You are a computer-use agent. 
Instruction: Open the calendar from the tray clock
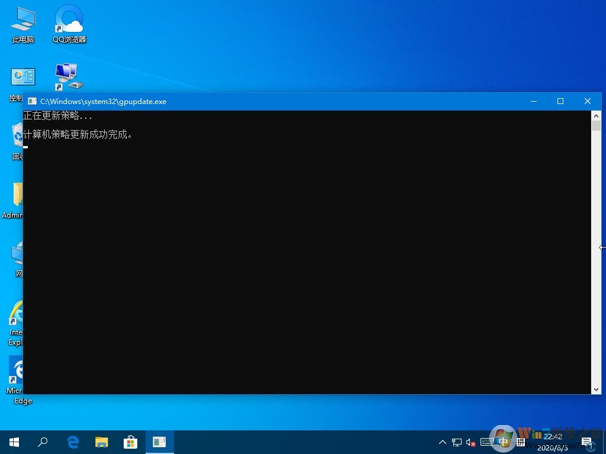pyautogui.click(x=552, y=442)
